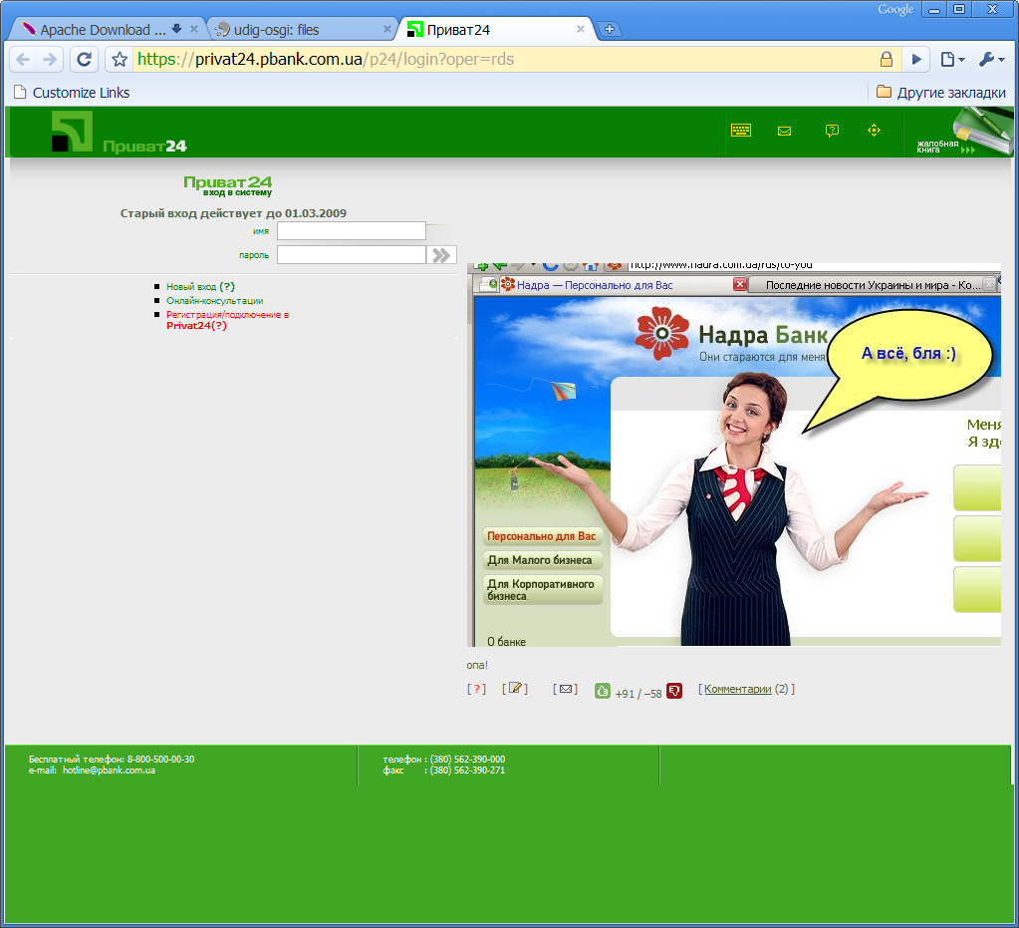
Task: Vote up with green thumbs-up icon
Action: point(603,691)
